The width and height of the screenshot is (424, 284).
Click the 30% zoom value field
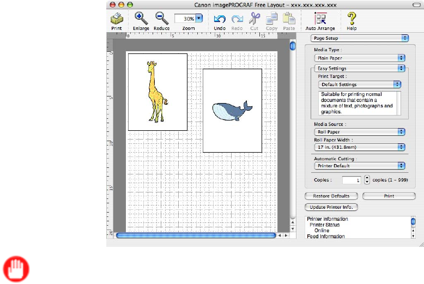(x=185, y=19)
